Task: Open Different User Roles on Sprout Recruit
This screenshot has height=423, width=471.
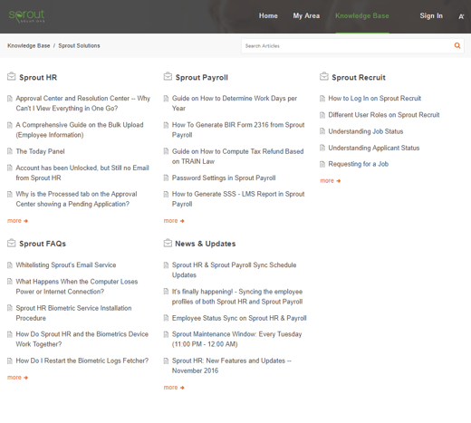Action: [384, 115]
